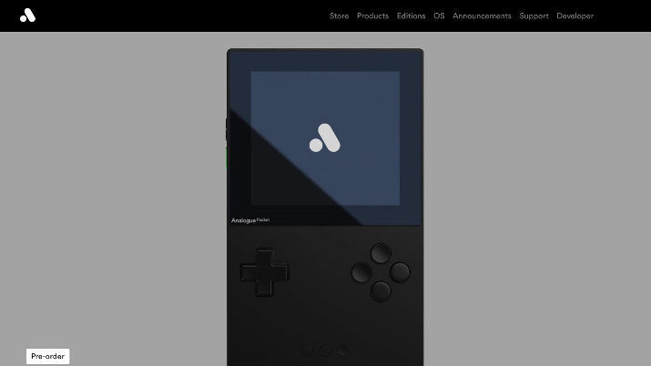651x366 pixels.
Task: Open the Products menu item
Action: tap(372, 15)
